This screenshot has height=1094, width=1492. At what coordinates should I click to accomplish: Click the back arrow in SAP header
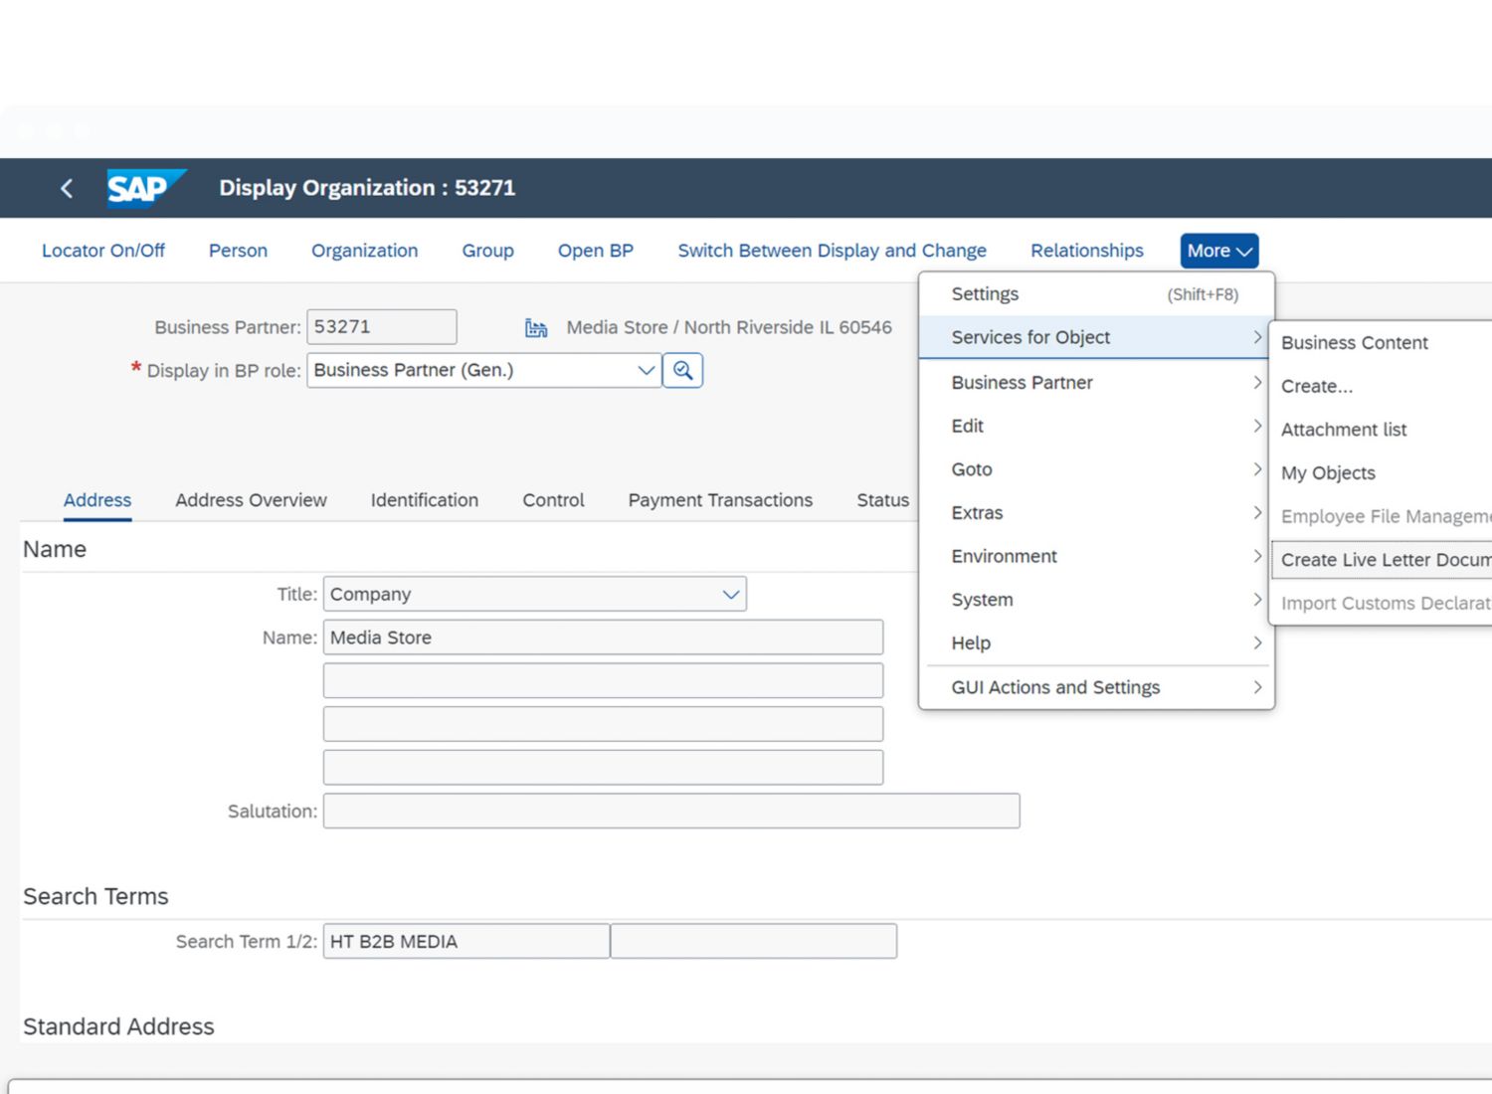(x=67, y=188)
